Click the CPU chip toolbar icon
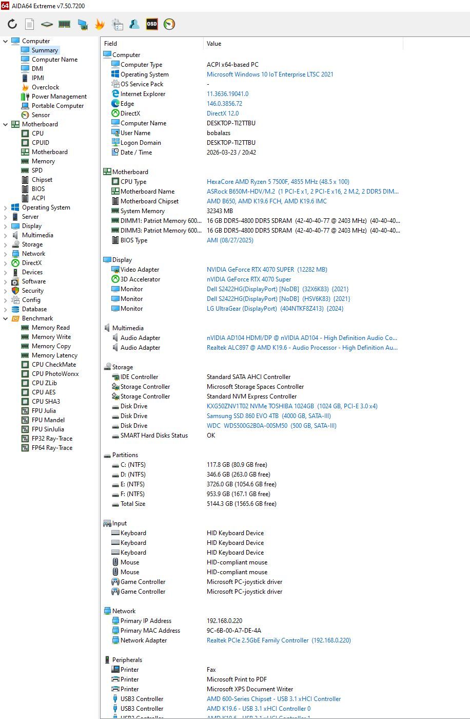 47,24
